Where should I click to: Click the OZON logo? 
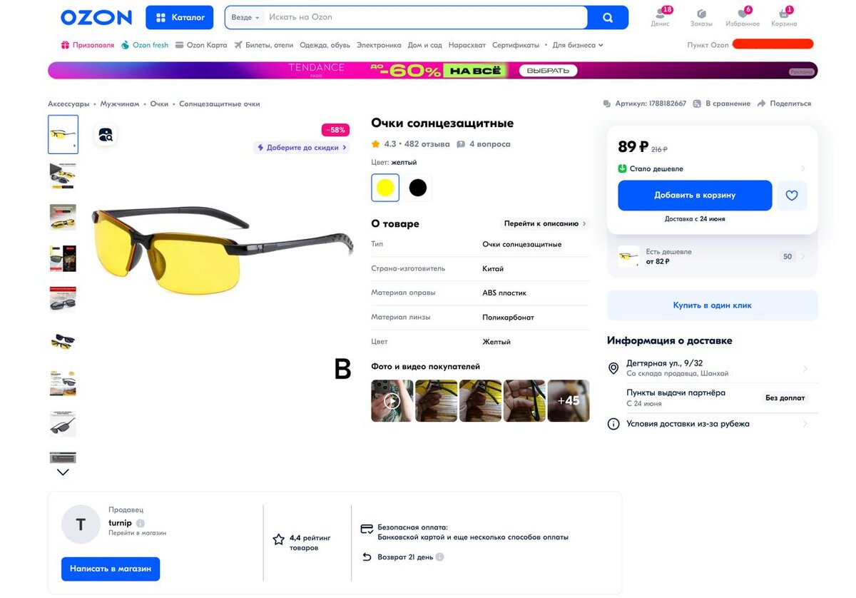coord(96,18)
